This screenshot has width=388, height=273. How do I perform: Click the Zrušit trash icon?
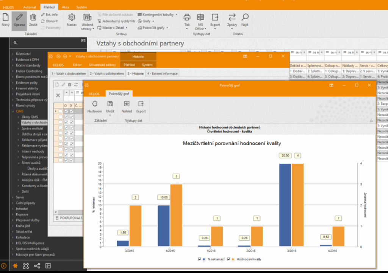(x=33, y=17)
